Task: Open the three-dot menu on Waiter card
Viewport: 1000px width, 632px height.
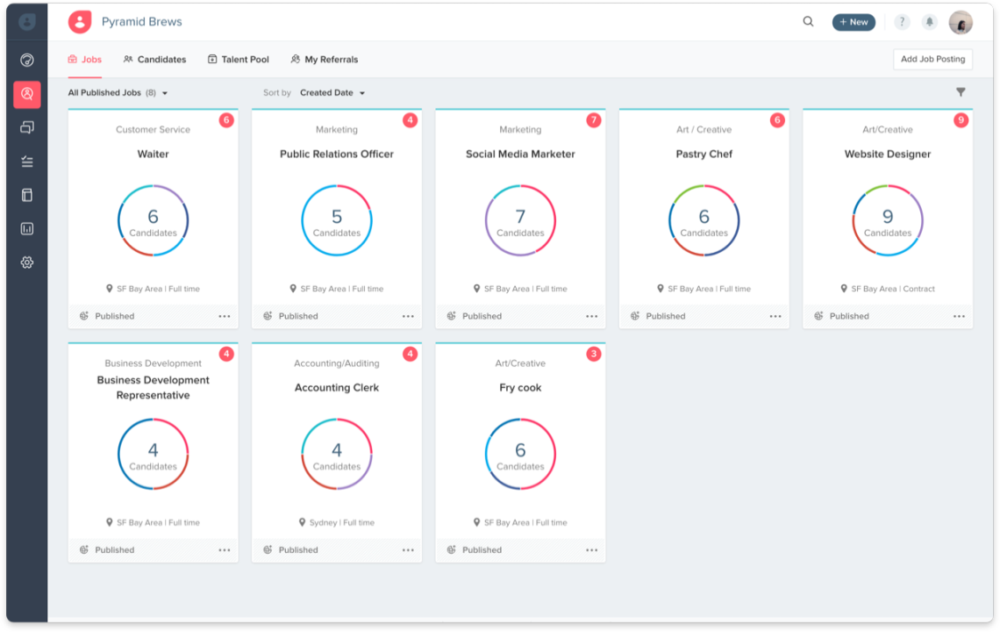Action: tap(225, 316)
